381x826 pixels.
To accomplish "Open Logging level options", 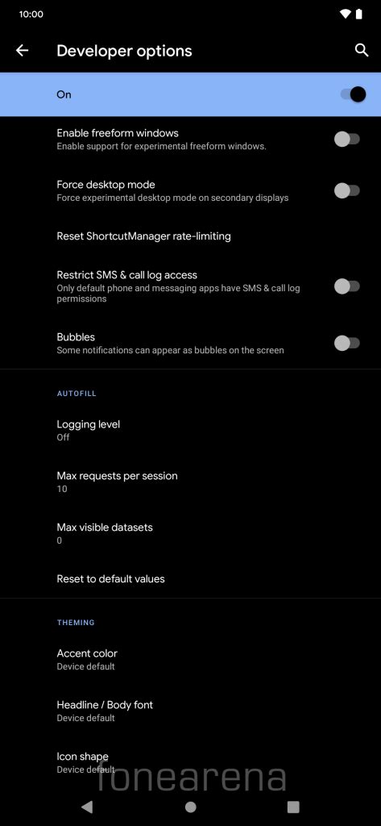I will [190, 431].
